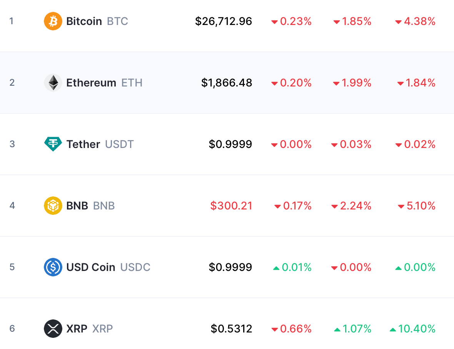Screen dimensions: 454x349
Task: Click Bitcoin's 4.38% red change value
Action: tap(419, 21)
